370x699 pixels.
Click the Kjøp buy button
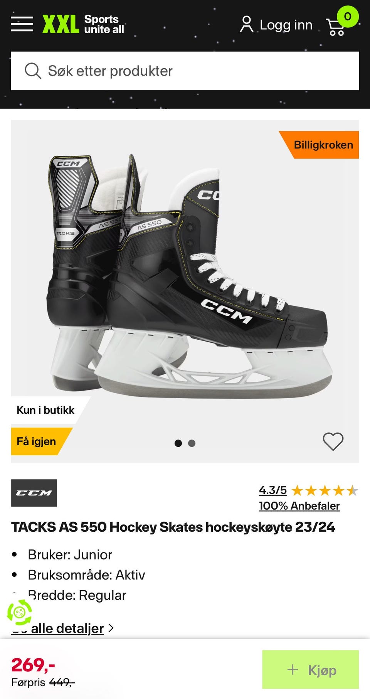click(310, 670)
